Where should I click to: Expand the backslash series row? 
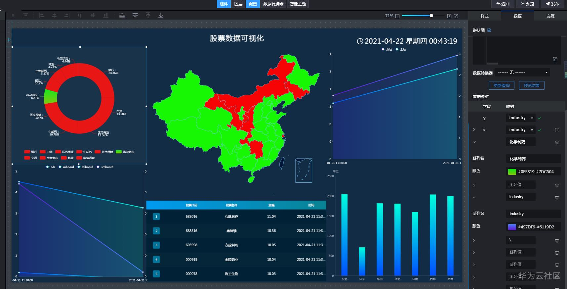point(474,241)
